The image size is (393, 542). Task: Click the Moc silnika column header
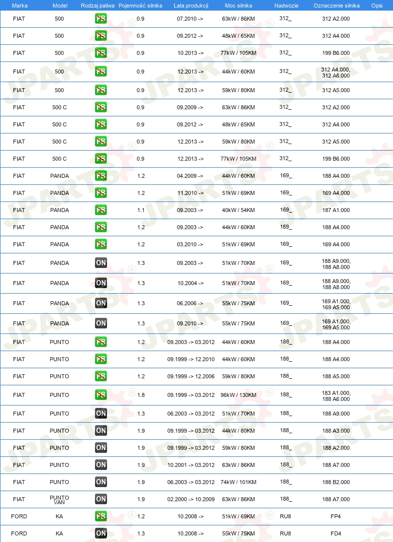(x=239, y=6)
